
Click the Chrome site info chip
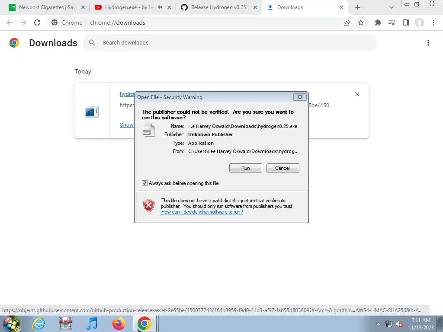tap(67, 22)
